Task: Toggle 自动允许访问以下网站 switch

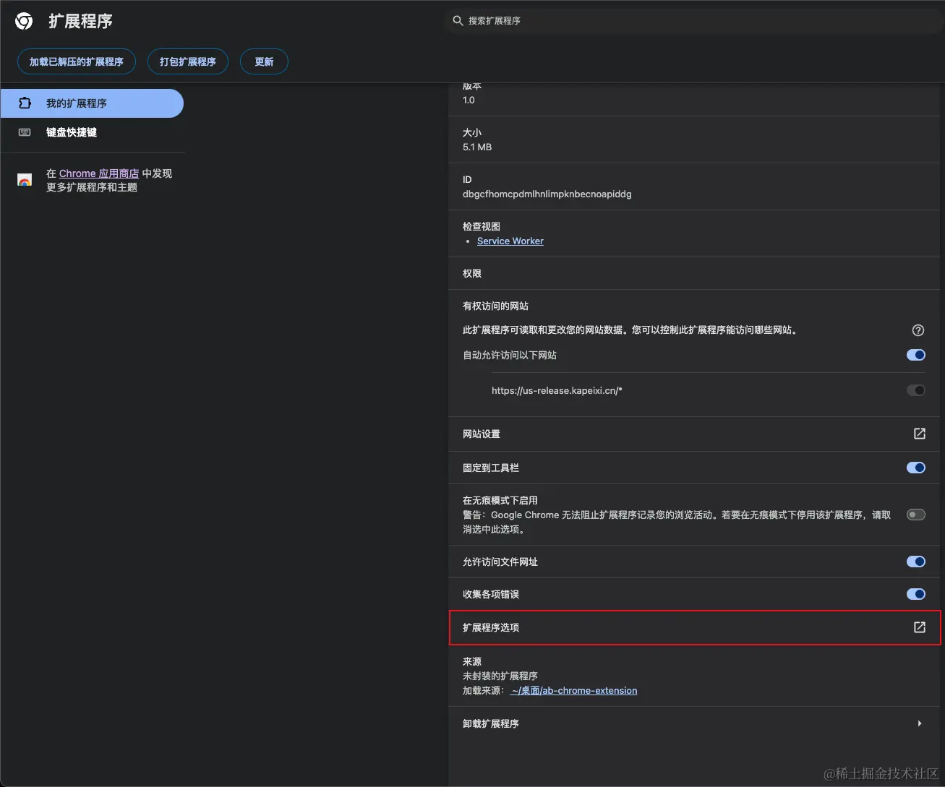Action: [916, 355]
